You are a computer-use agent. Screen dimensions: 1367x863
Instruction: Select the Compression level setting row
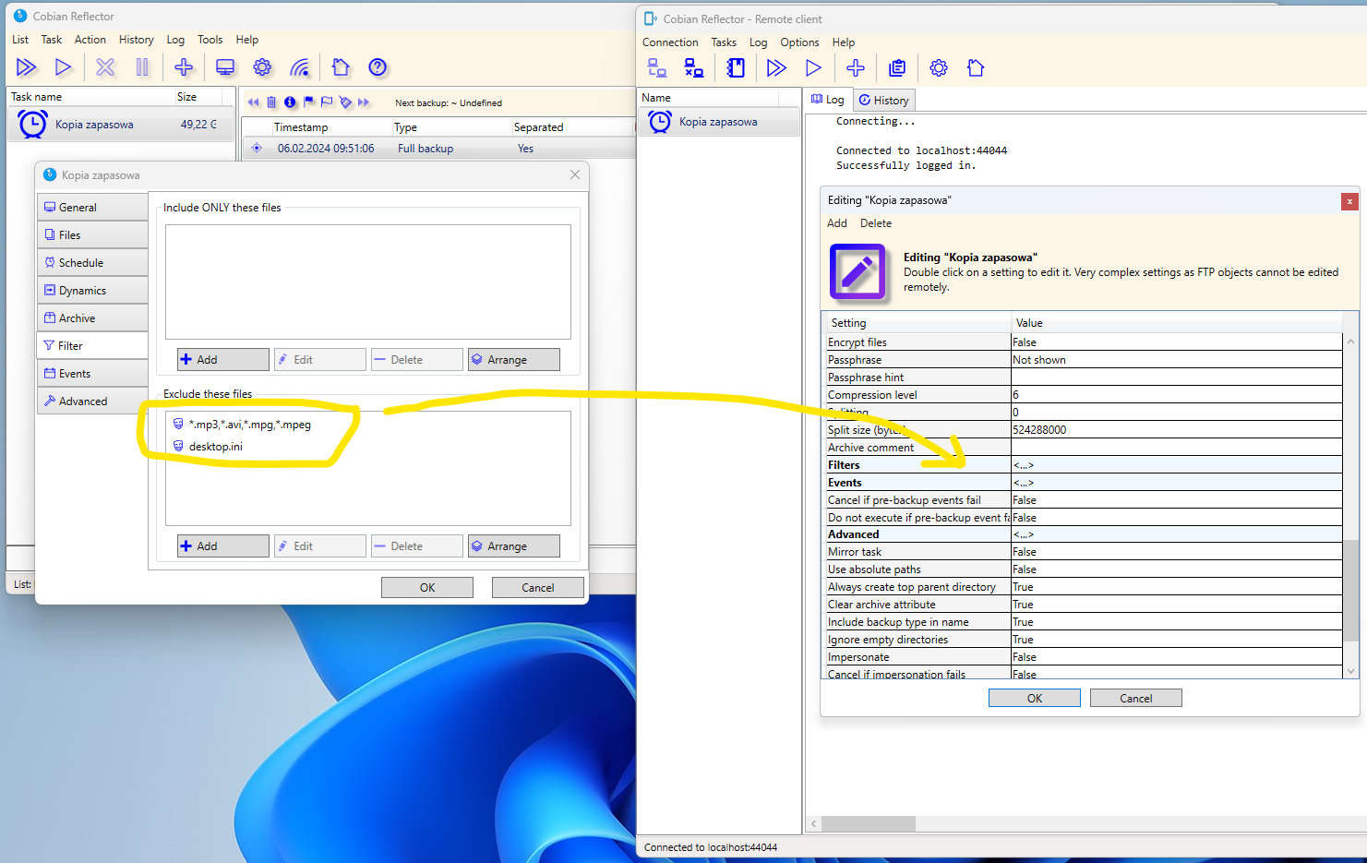coord(1082,395)
